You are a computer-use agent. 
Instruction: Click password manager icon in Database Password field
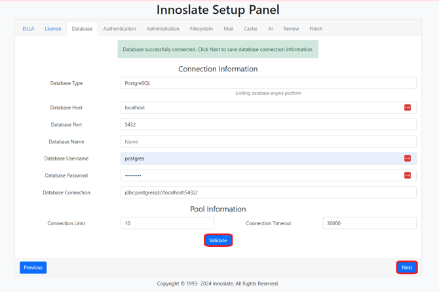[408, 175]
